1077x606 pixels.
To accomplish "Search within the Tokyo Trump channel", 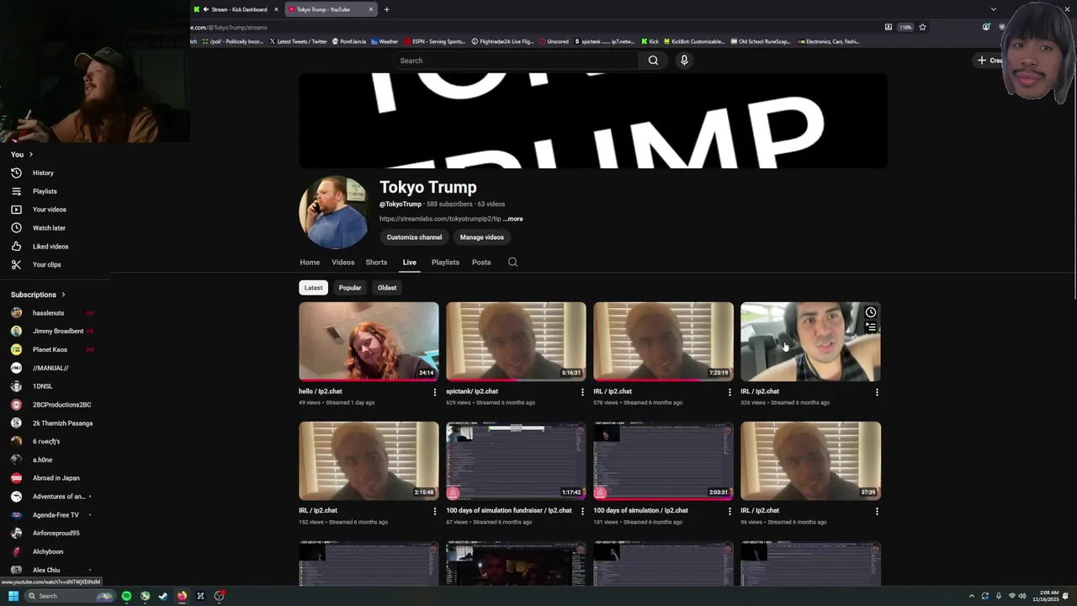I will pos(512,262).
